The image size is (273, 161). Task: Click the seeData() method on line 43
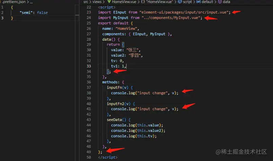[x=116, y=120]
